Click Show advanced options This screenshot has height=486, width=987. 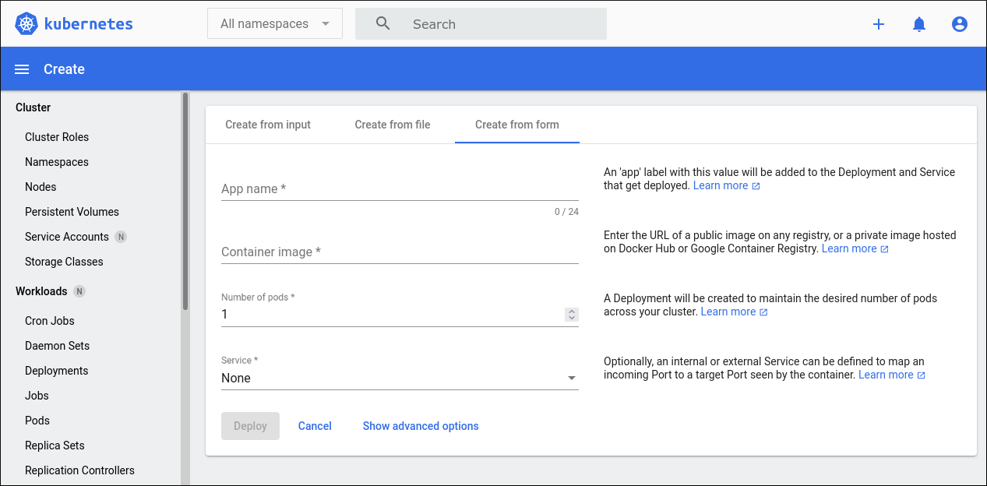tap(421, 426)
